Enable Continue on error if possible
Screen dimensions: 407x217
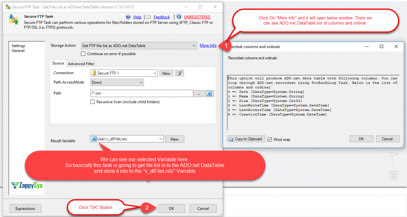(83, 54)
